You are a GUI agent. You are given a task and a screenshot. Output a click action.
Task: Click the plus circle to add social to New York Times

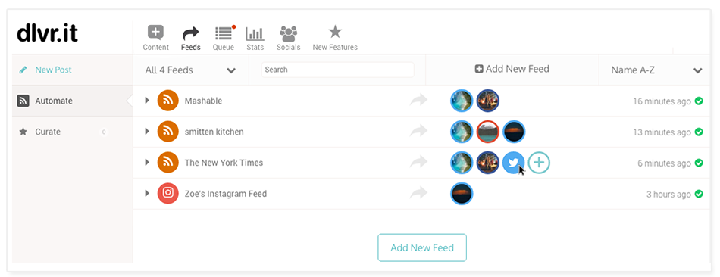[x=539, y=163]
